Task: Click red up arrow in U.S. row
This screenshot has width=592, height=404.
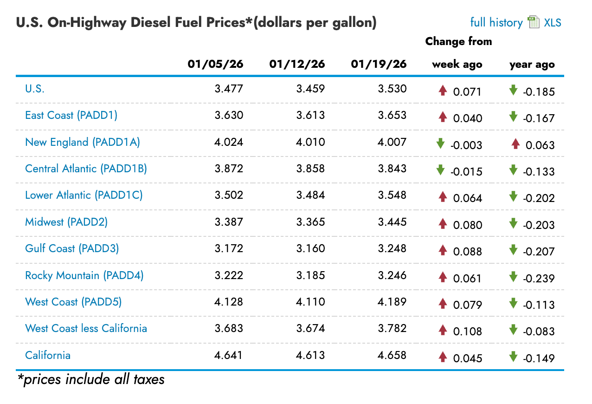Action: [443, 91]
